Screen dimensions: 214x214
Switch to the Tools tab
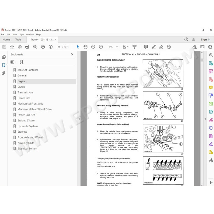[x=18, y=39]
